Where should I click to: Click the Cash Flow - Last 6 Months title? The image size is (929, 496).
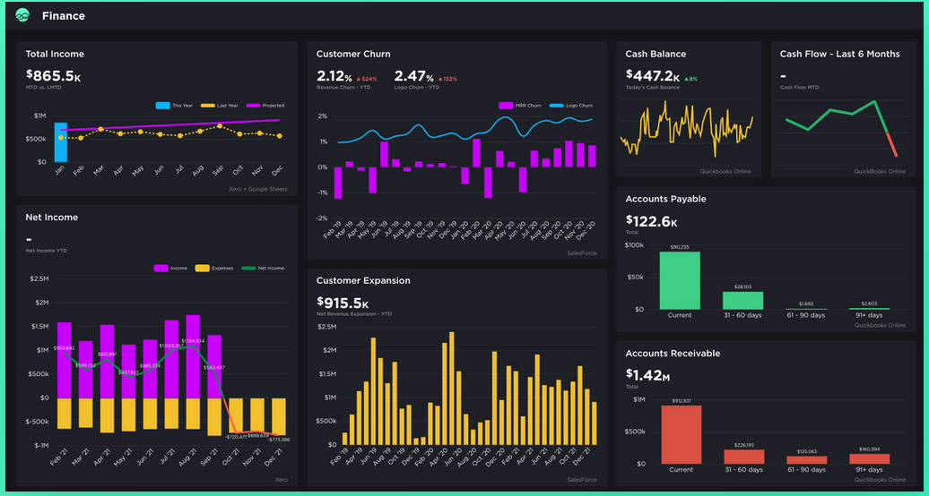839,54
